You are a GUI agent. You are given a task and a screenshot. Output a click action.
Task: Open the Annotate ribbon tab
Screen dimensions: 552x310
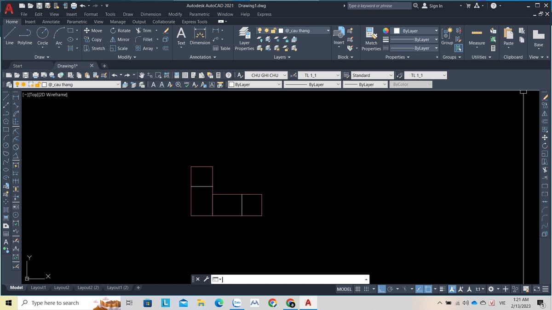click(x=51, y=22)
